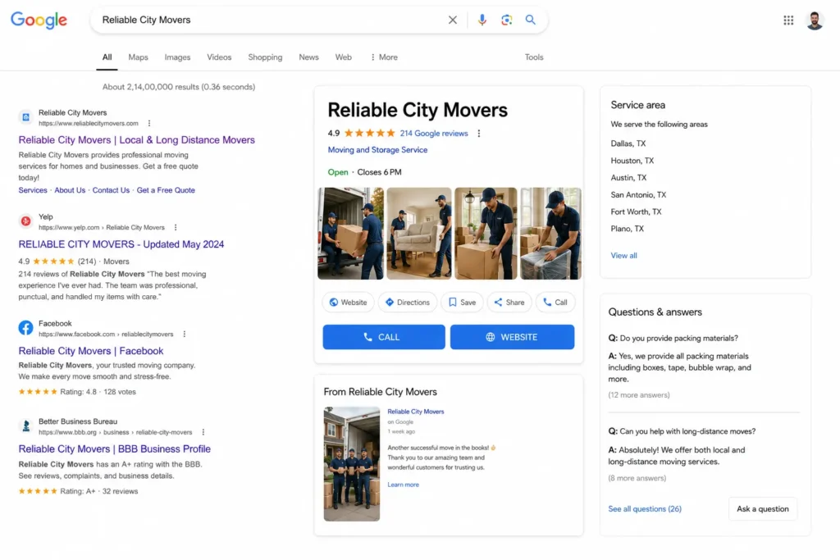Open the post photo of three movers

[x=351, y=463]
